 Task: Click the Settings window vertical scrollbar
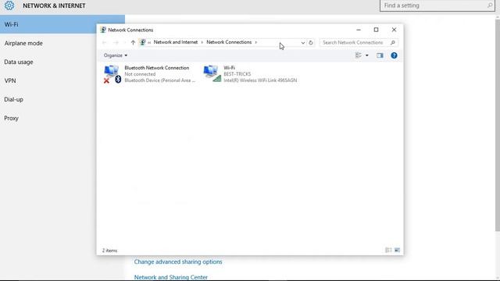tap(498, 125)
